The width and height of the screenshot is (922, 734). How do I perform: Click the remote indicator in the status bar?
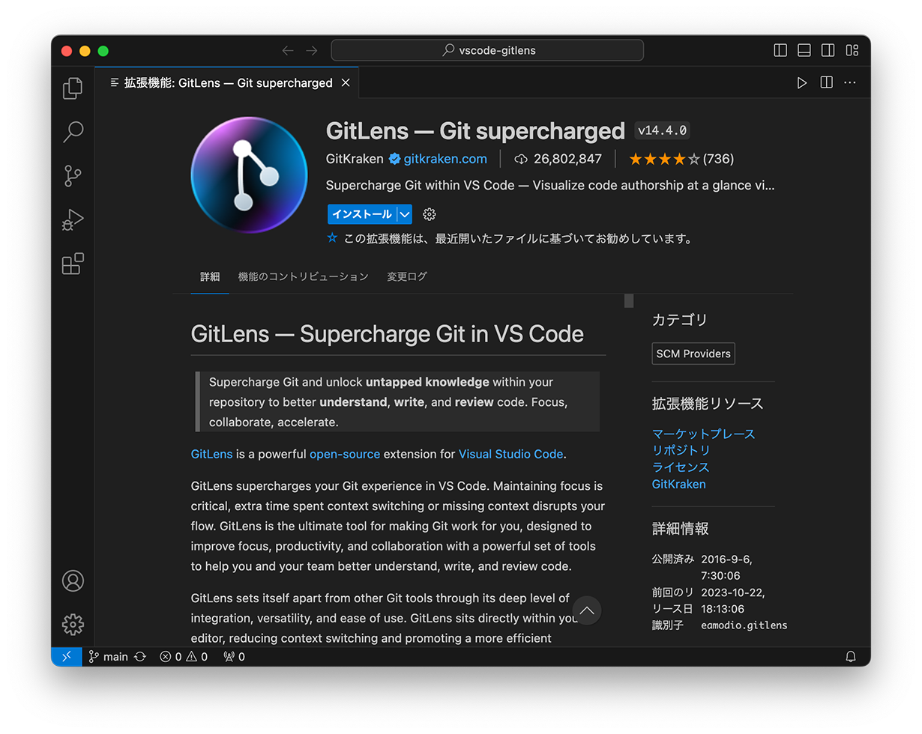[66, 656]
